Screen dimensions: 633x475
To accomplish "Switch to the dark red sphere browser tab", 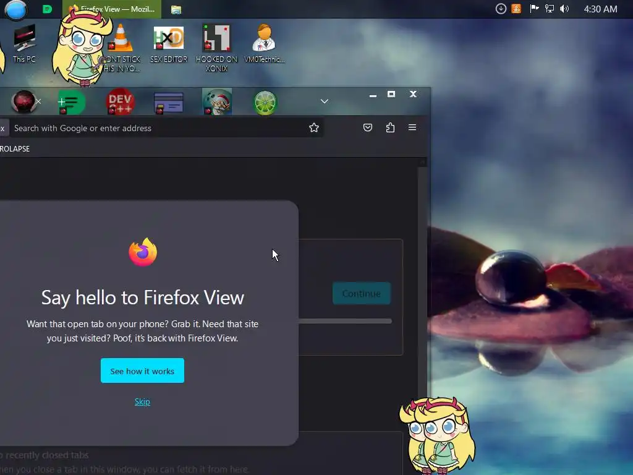I will click(23, 101).
